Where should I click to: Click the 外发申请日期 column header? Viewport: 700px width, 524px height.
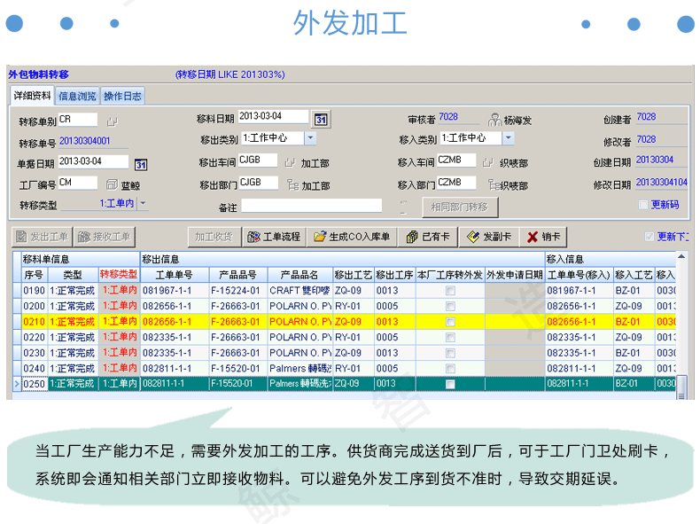[x=515, y=275]
